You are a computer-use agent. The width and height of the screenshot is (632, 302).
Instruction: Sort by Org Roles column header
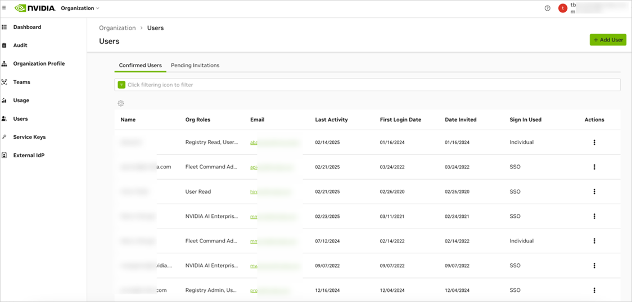pyautogui.click(x=197, y=120)
